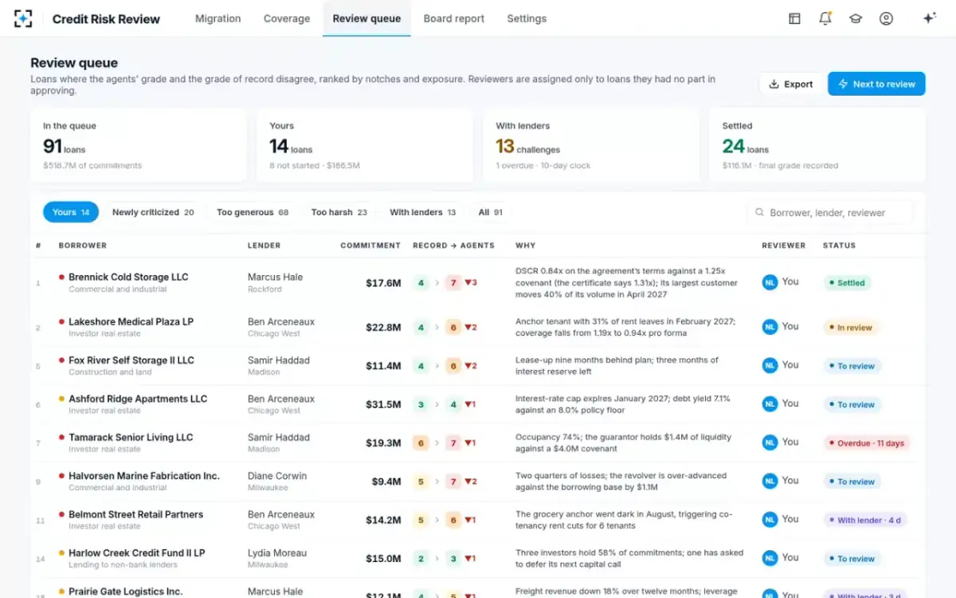
Task: Click record grade 3 badge for Ashford Ridge Apartments
Action: click(421, 404)
